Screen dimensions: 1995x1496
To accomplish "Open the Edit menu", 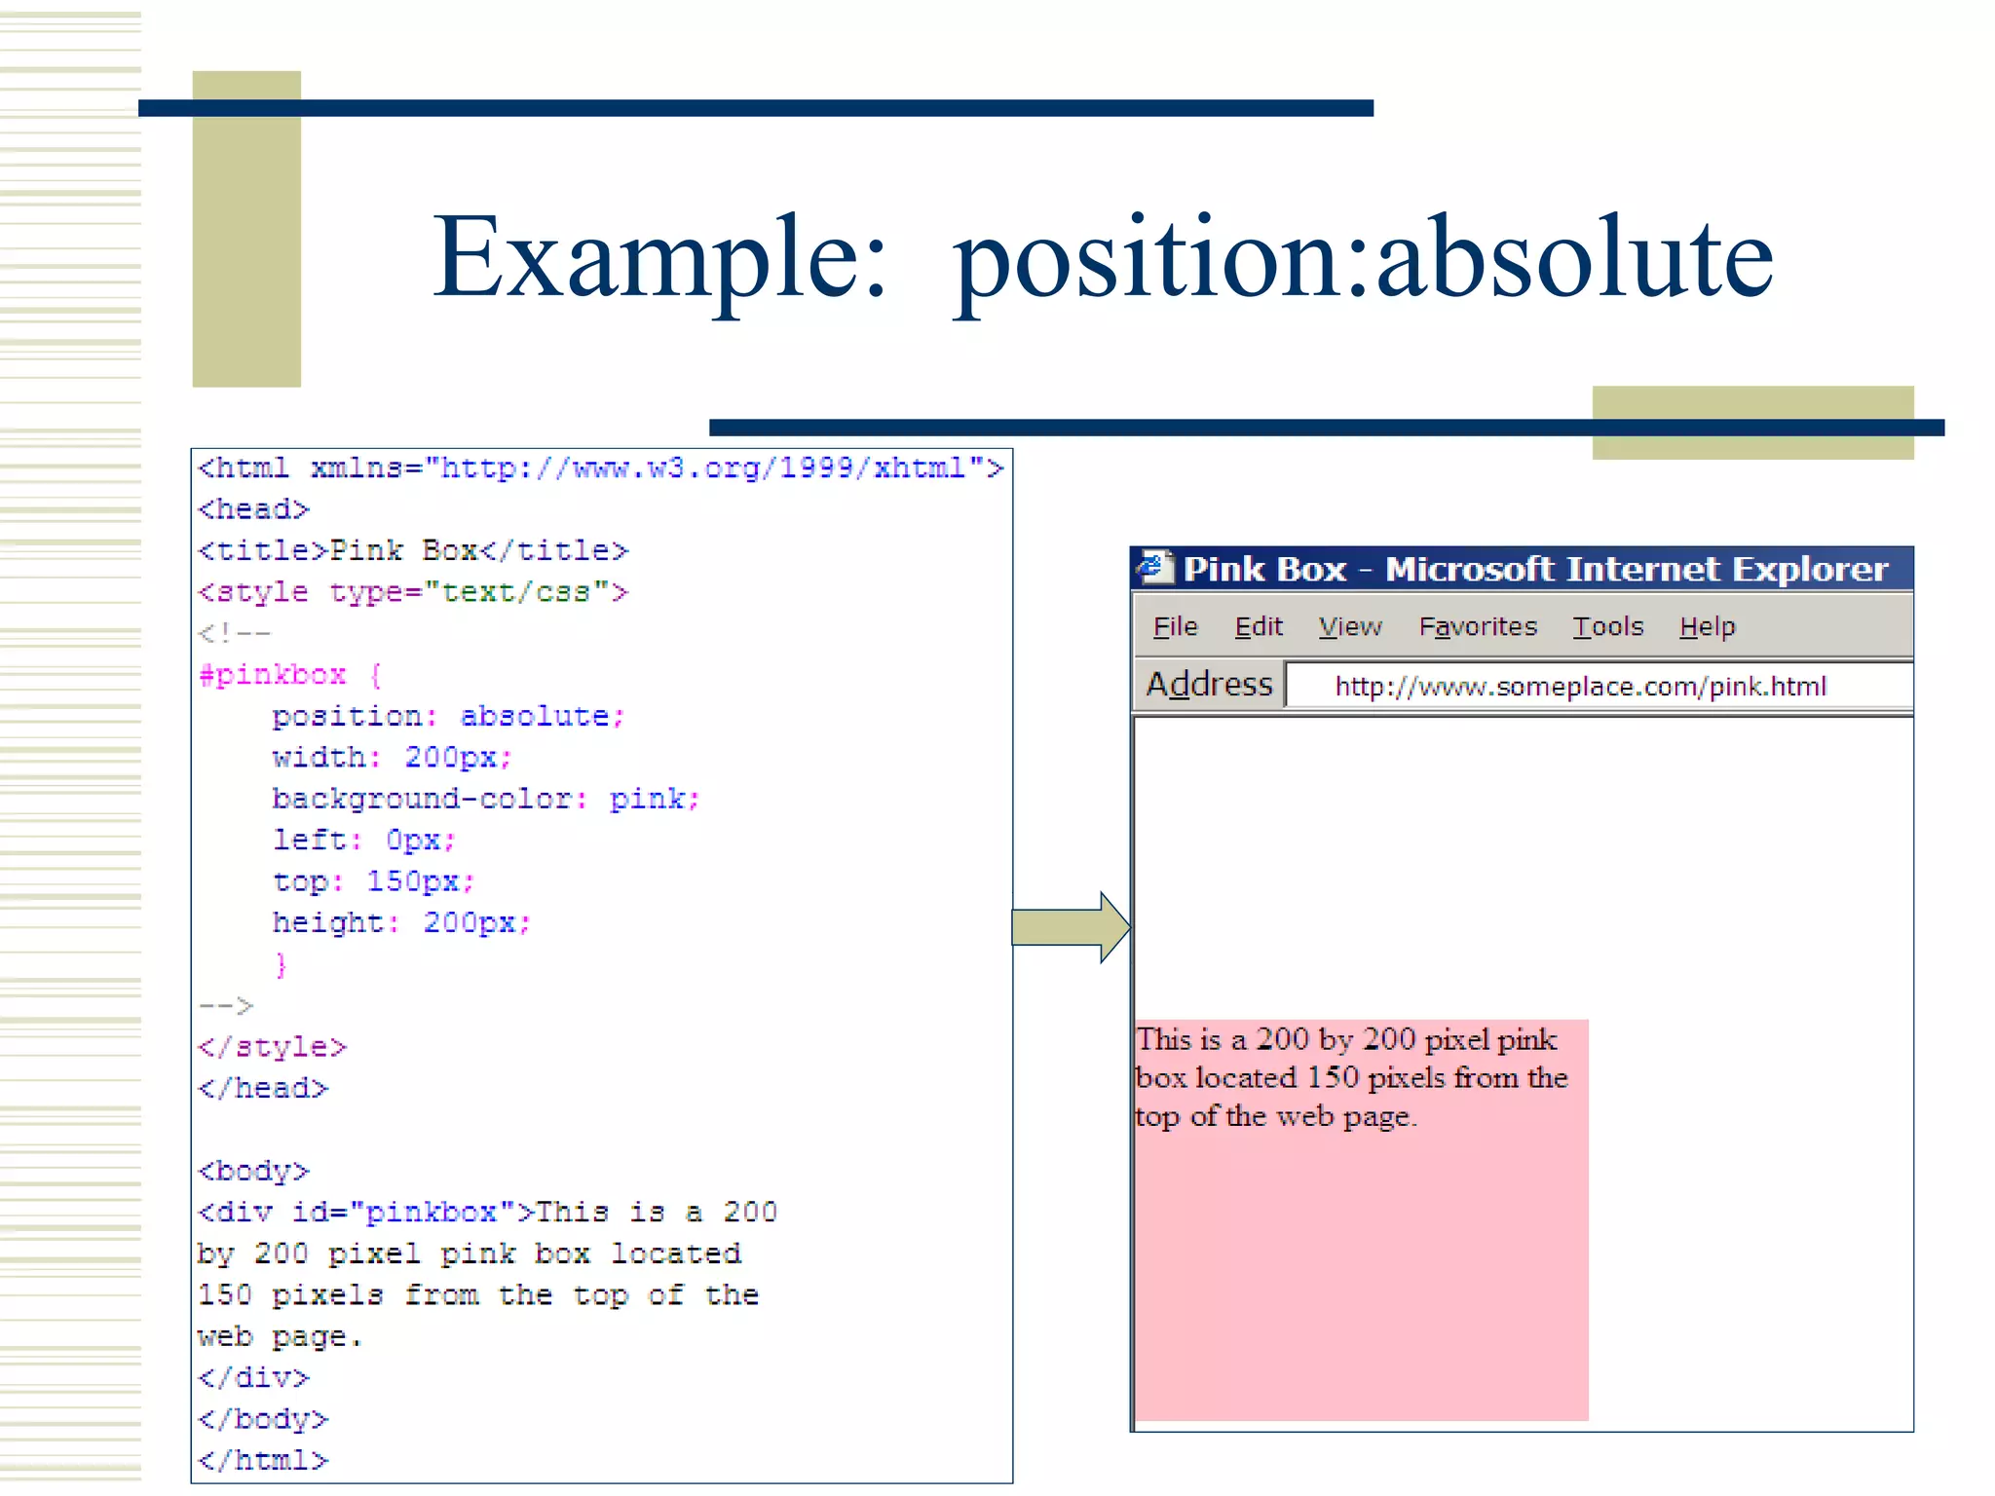I will click(x=1258, y=626).
